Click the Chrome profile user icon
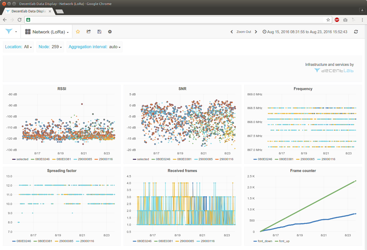Screen dimensions: 367x250 [x=362, y=10]
